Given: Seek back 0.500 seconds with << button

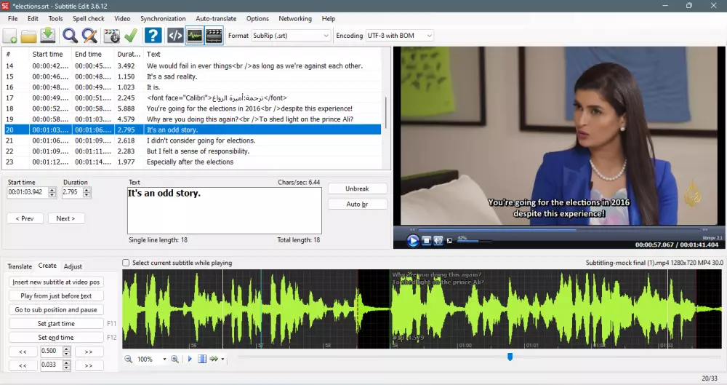Looking at the screenshot, I should [23, 352].
